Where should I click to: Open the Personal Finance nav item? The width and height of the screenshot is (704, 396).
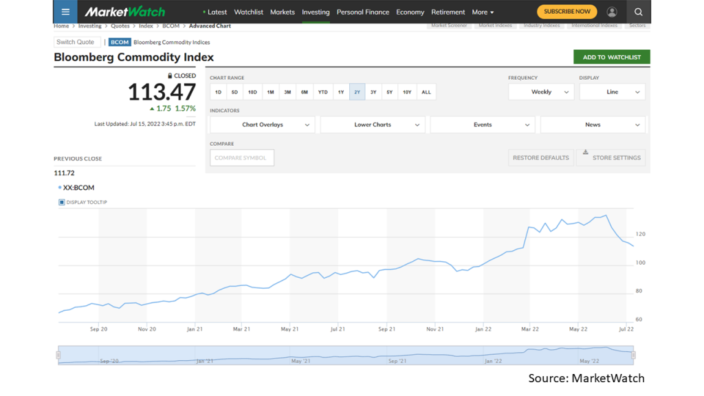point(363,12)
